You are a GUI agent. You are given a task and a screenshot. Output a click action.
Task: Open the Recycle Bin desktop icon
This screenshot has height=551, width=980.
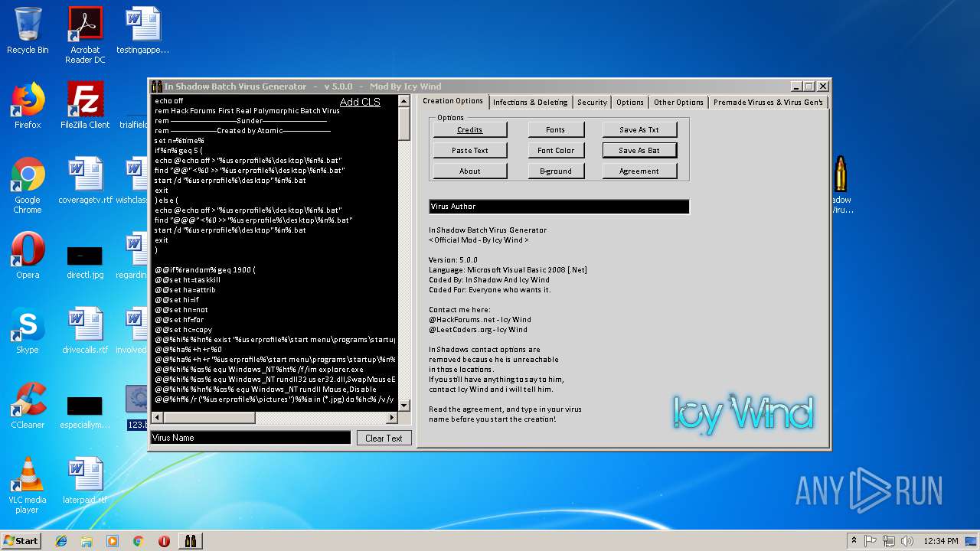pyautogui.click(x=28, y=31)
